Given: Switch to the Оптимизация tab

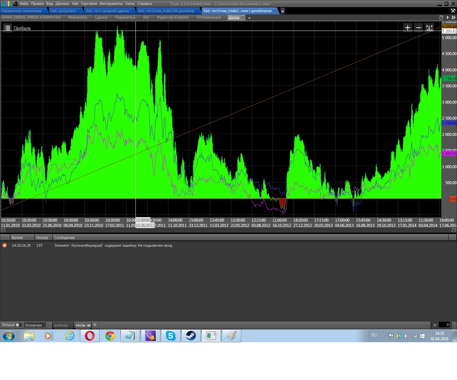Looking at the screenshot, I should pyautogui.click(x=208, y=17).
